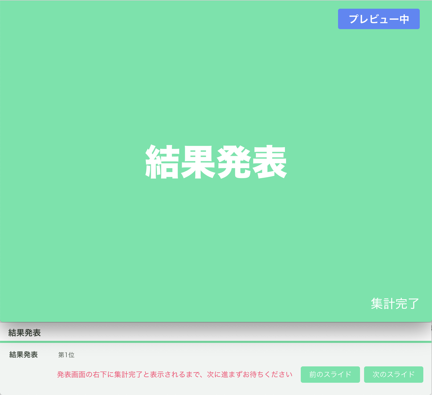Click the プレビュー中 button
The height and width of the screenshot is (395, 432).
[379, 19]
